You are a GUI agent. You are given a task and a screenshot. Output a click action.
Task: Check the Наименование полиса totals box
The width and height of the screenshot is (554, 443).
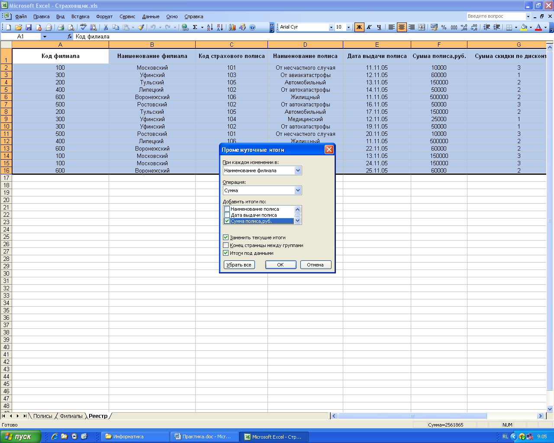click(227, 209)
